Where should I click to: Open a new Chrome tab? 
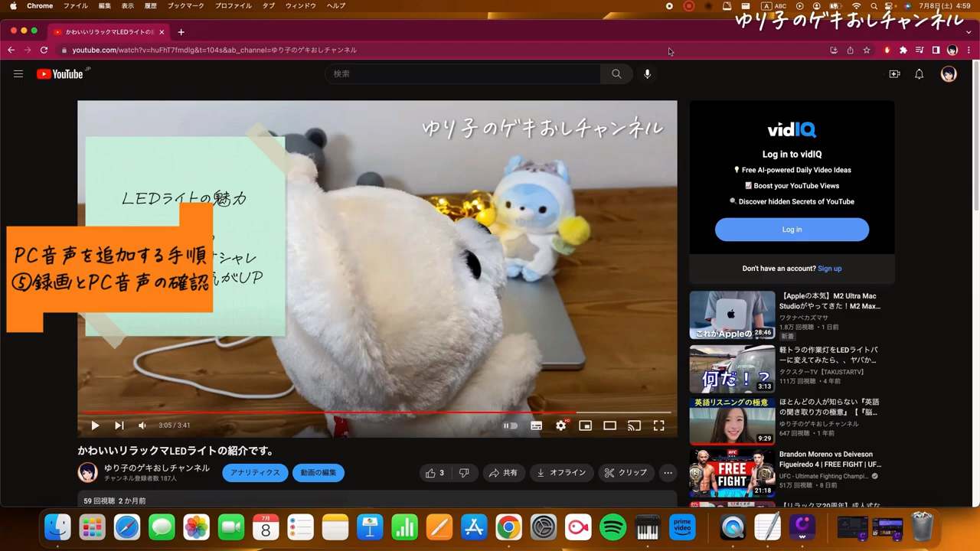[181, 32]
